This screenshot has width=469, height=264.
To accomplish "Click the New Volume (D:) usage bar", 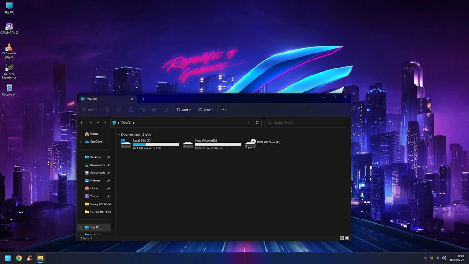I will click(218, 144).
